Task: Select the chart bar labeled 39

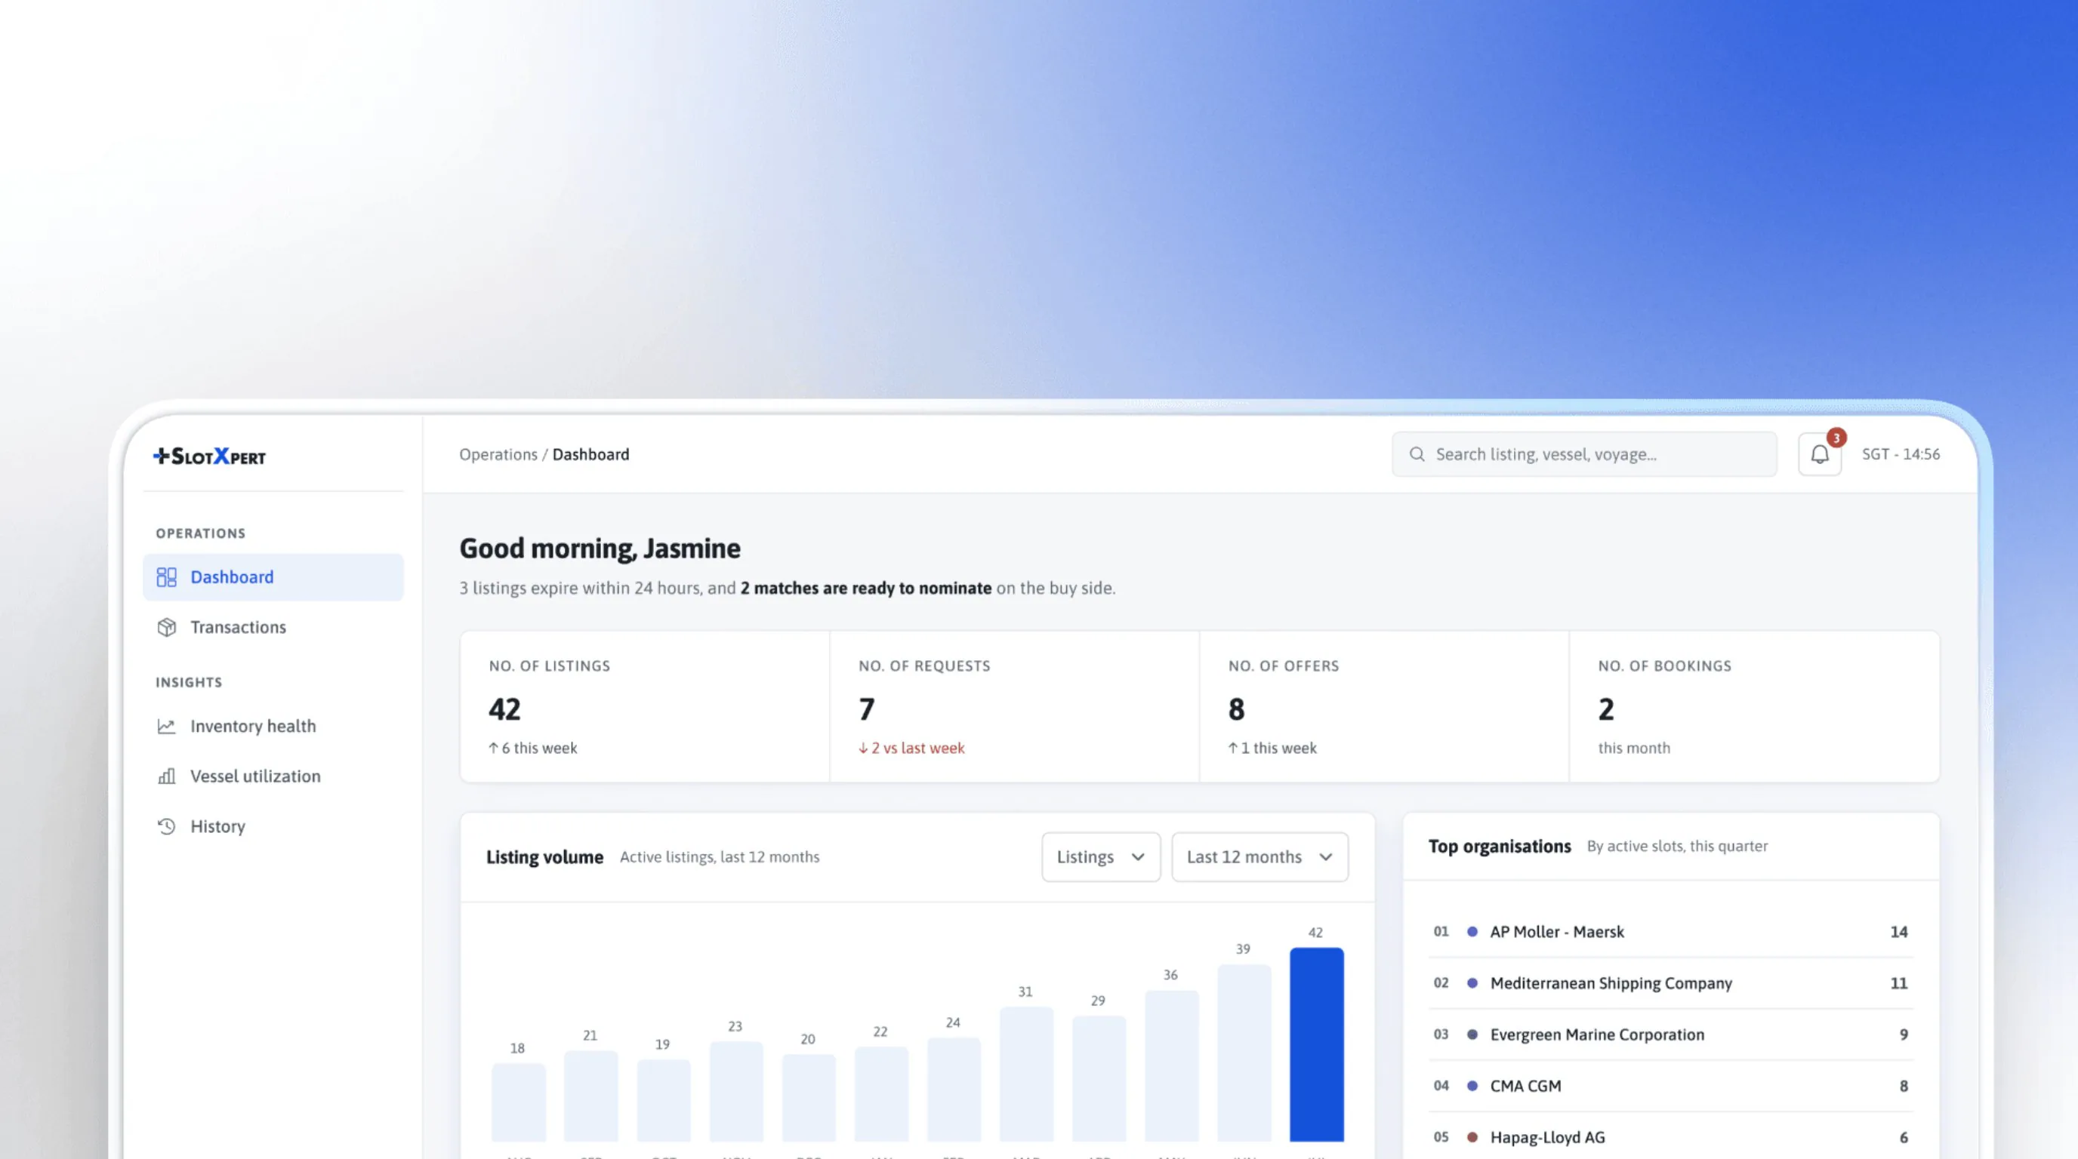Action: (1244, 1053)
